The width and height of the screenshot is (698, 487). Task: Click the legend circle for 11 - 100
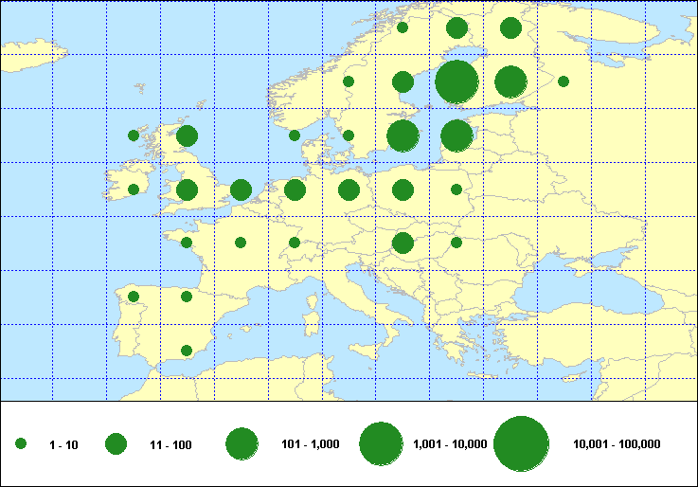tap(116, 443)
